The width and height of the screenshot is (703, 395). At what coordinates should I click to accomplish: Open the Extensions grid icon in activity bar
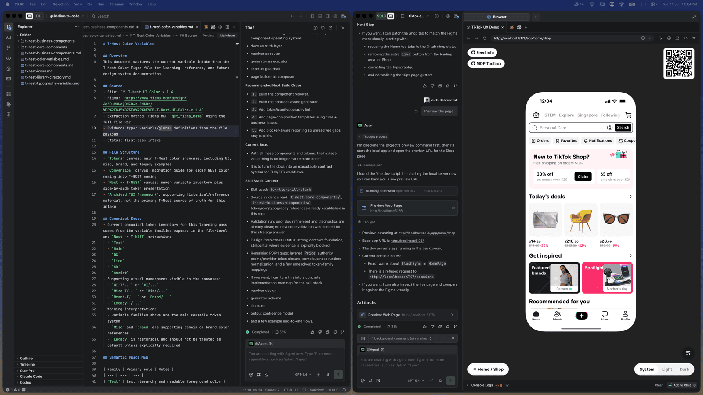pos(8,94)
